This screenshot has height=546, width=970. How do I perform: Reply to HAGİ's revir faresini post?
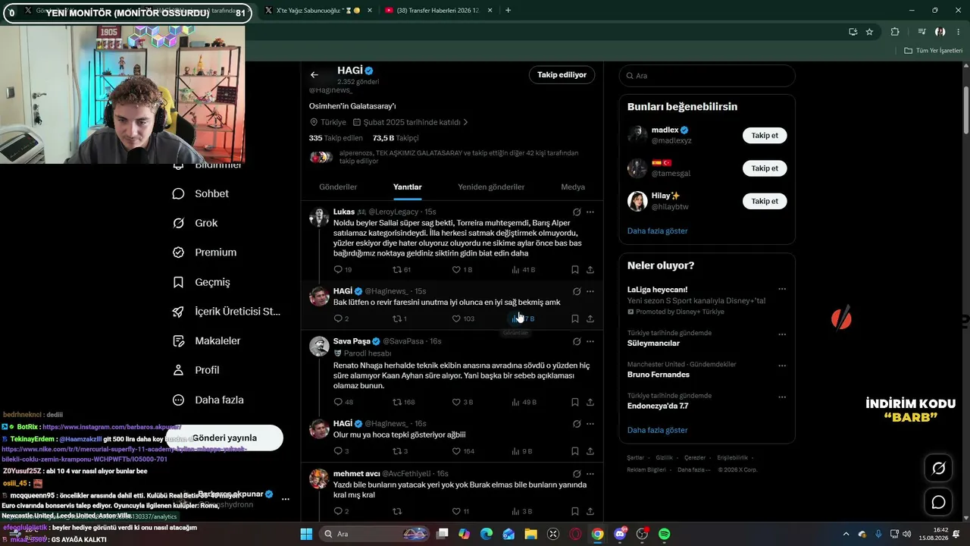(x=338, y=319)
